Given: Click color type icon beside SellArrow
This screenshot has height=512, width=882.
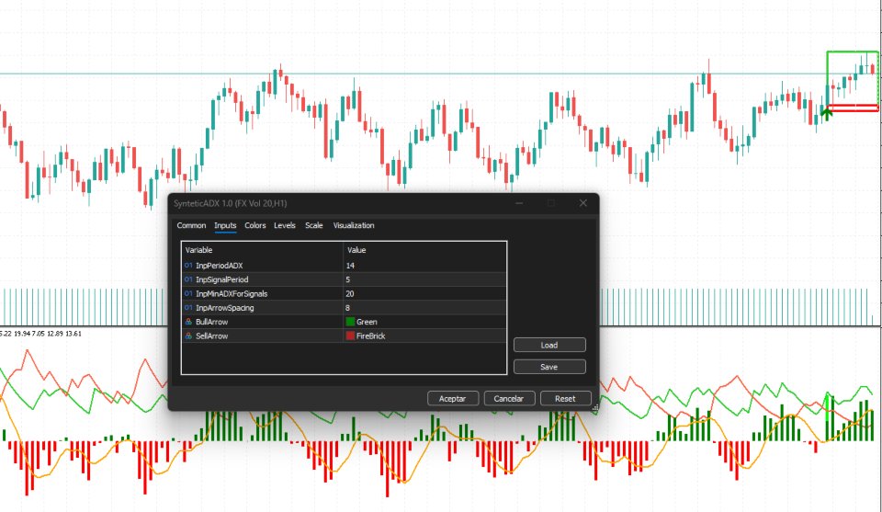Looking at the screenshot, I should click(188, 336).
